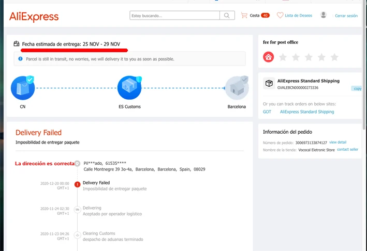Image resolution: width=367 pixels, height=251 pixels.
Task: Click the shipping package box icon
Action: (269, 83)
